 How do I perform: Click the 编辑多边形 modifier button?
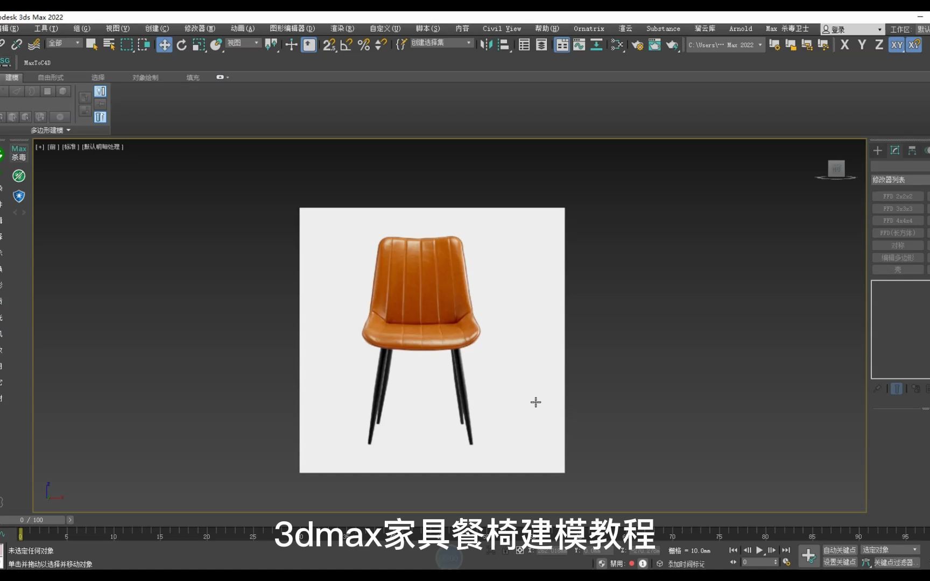pyautogui.click(x=897, y=257)
